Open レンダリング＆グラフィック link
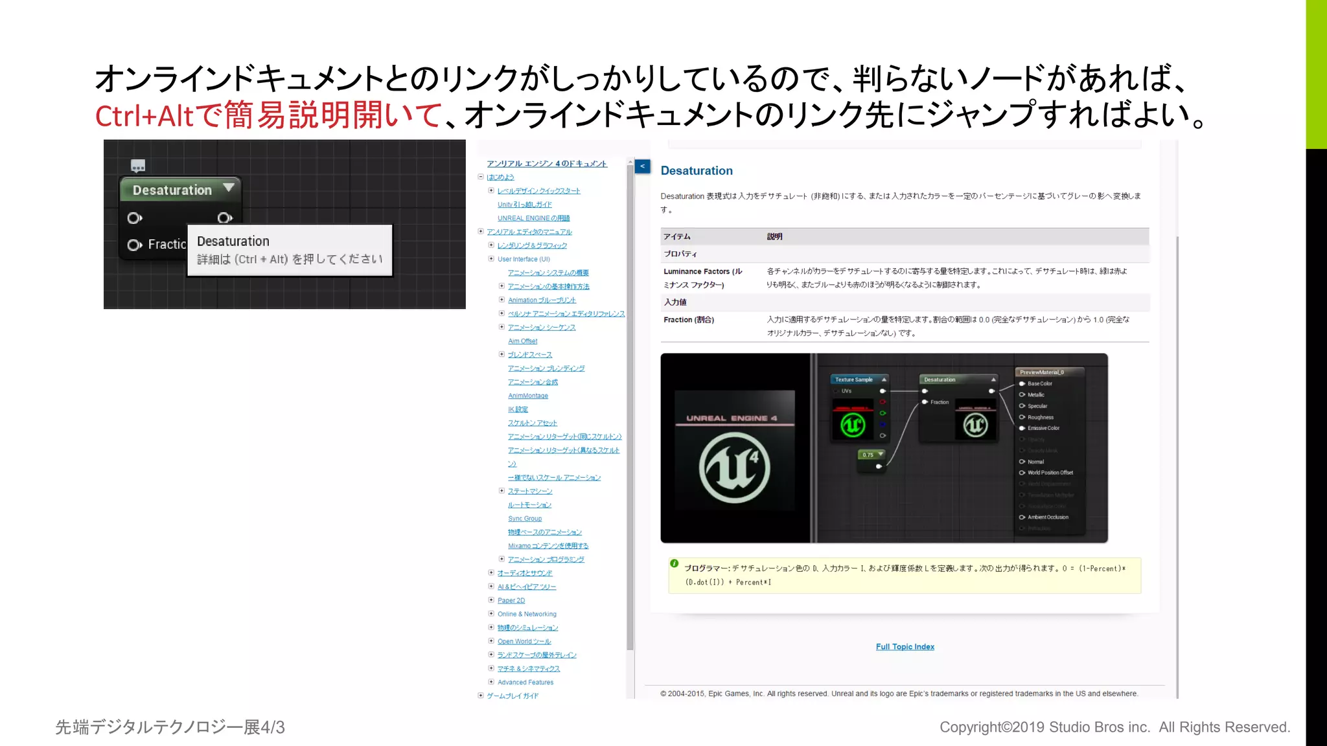This screenshot has width=1327, height=746. [x=533, y=245]
